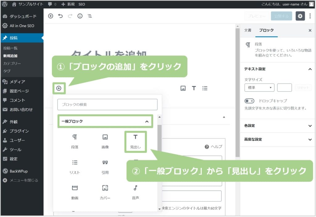
Task: Click the undo arrow in editor toolbar
Action: (60, 16)
